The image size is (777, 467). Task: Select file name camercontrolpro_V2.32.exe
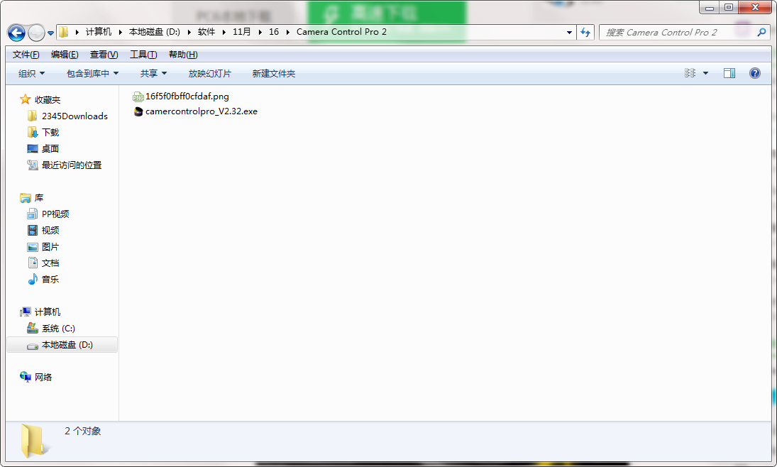pyautogui.click(x=202, y=111)
